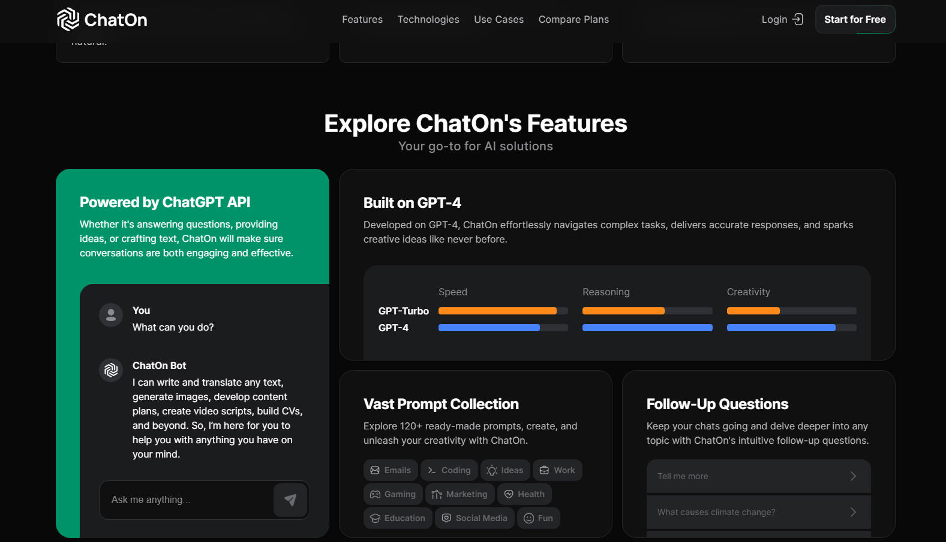Open the Compare Plans menu item
Screen dimensions: 946x542
coord(573,19)
